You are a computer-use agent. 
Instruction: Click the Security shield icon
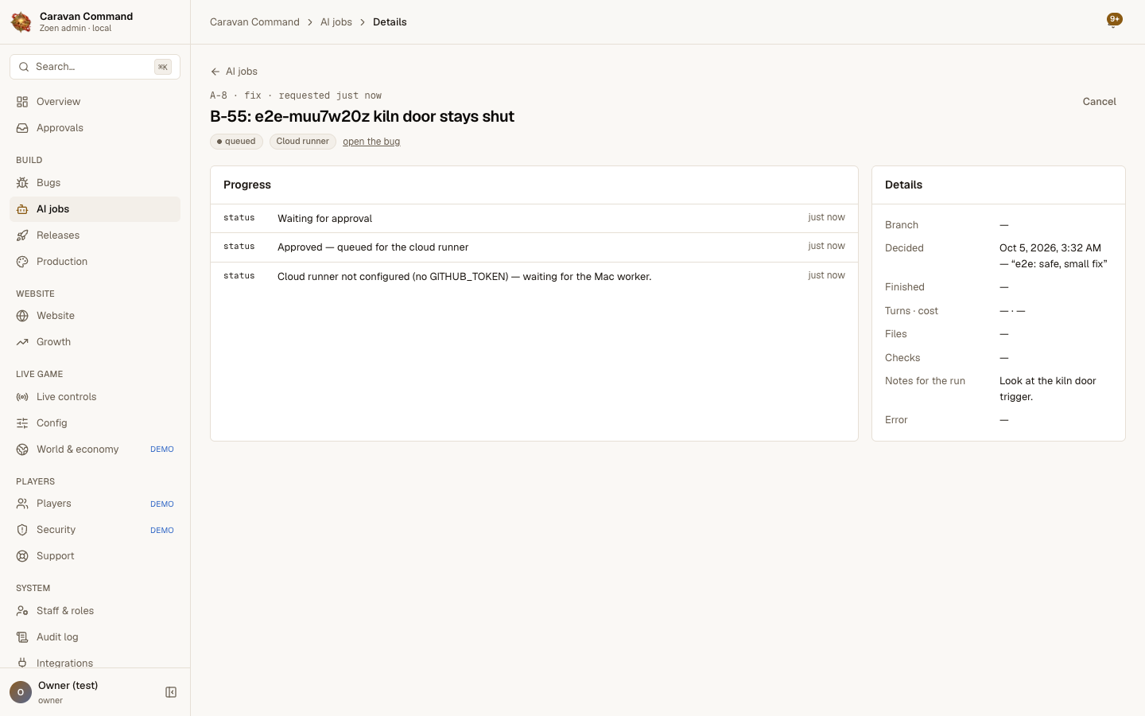[x=22, y=530]
